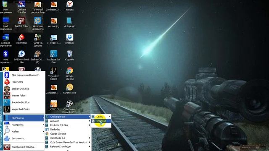Open Сетевое окружение desktop icon
The image size is (269, 151).
click(5, 40)
